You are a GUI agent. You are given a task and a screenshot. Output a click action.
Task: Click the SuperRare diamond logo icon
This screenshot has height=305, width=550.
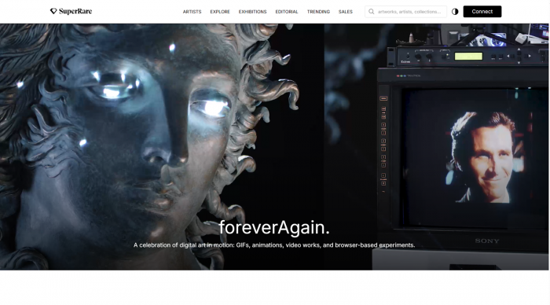click(x=53, y=11)
